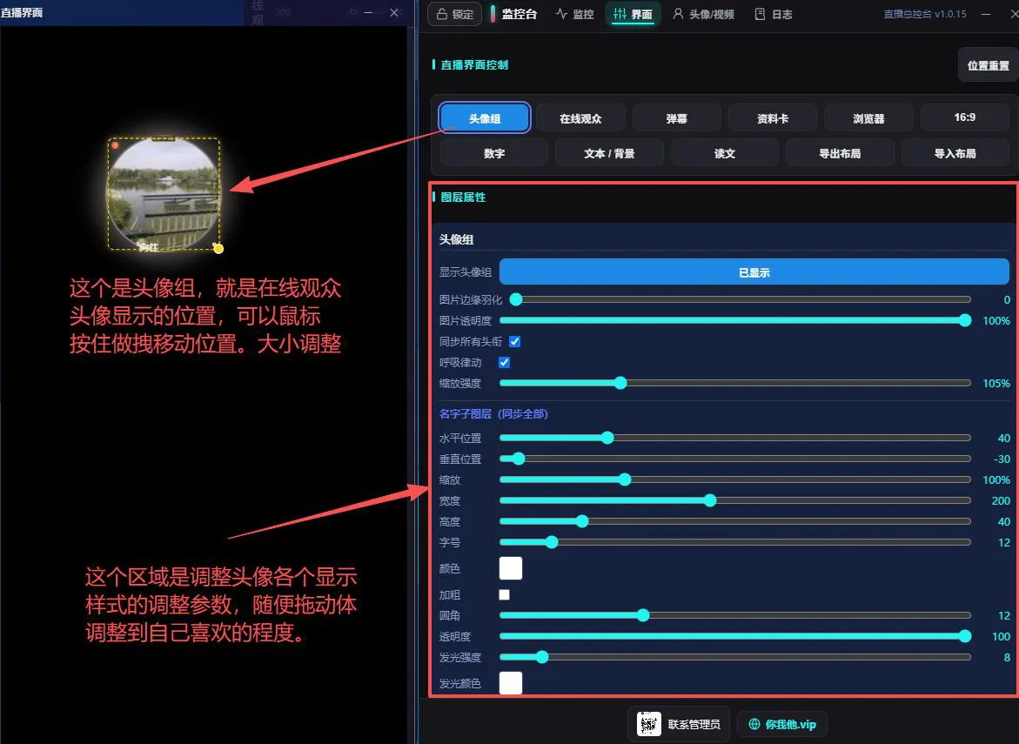Select the round avatar in 直播界面 window

tap(164, 194)
